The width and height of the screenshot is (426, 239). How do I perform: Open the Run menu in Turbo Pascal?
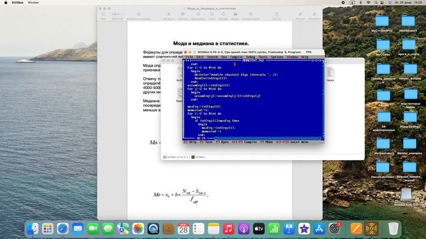click(x=224, y=57)
